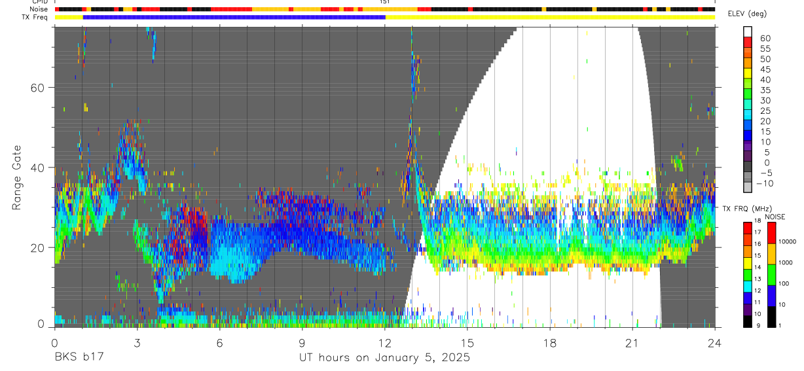Click x-axis tick label '3'

click(x=136, y=343)
